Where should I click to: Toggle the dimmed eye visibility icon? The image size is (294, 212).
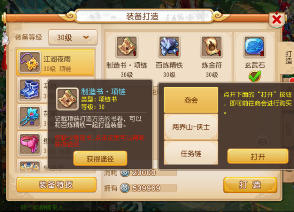[x=263, y=142]
